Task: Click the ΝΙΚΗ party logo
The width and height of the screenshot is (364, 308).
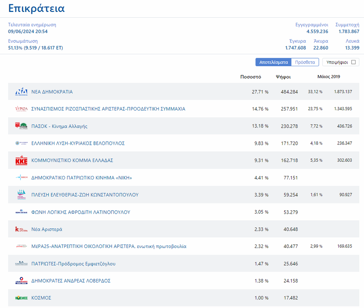Action: (x=21, y=177)
